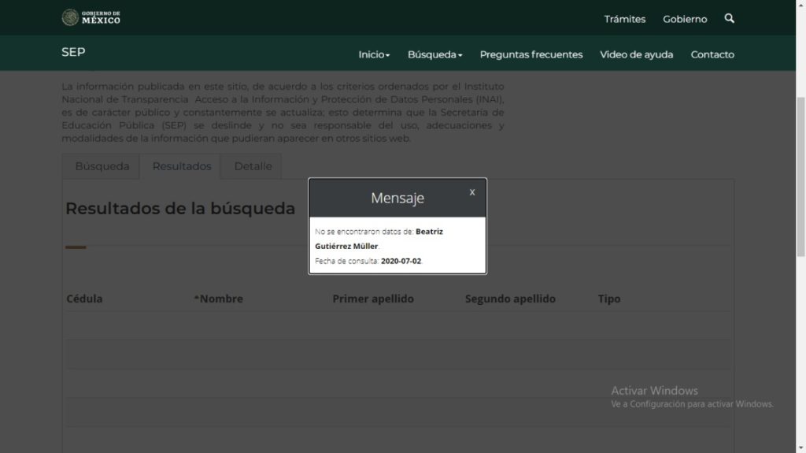This screenshot has width=806, height=453.
Task: Select the Resultados tab
Action: [x=182, y=166]
